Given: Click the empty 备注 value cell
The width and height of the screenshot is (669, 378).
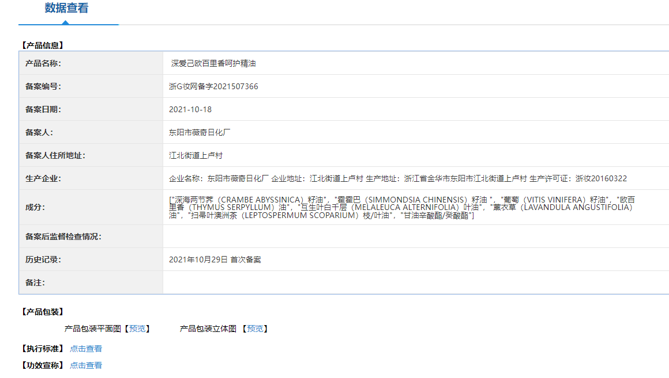Looking at the screenshot, I should pos(415,282).
